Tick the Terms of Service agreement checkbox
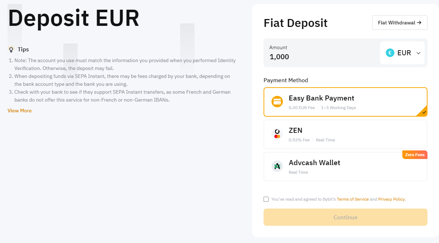 click(266, 199)
